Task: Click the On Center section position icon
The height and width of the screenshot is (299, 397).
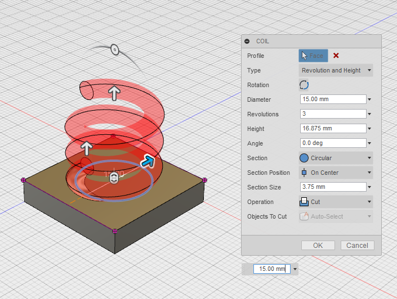Action: click(x=304, y=173)
